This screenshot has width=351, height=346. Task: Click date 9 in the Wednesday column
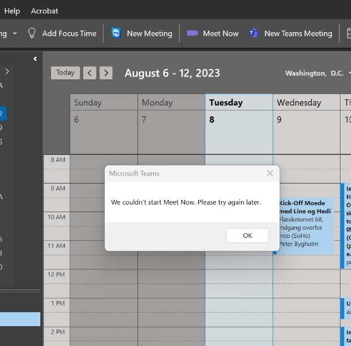(279, 120)
